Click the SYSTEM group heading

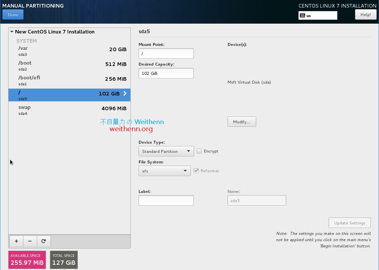tap(27, 41)
